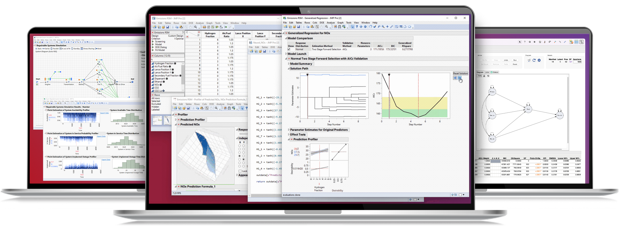
Task: Click the data table grid icon in SEM window toolbar
Action: point(576,42)
